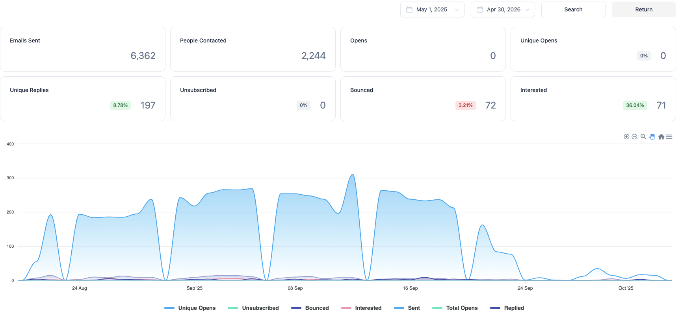The image size is (680, 313).
Task: Click the Unique Opens card 0% badge
Action: tap(644, 56)
